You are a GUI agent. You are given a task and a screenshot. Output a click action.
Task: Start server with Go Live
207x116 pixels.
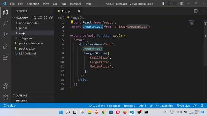(183, 106)
